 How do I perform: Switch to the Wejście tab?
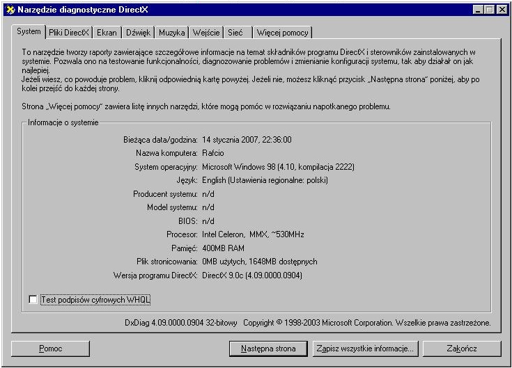tap(206, 33)
